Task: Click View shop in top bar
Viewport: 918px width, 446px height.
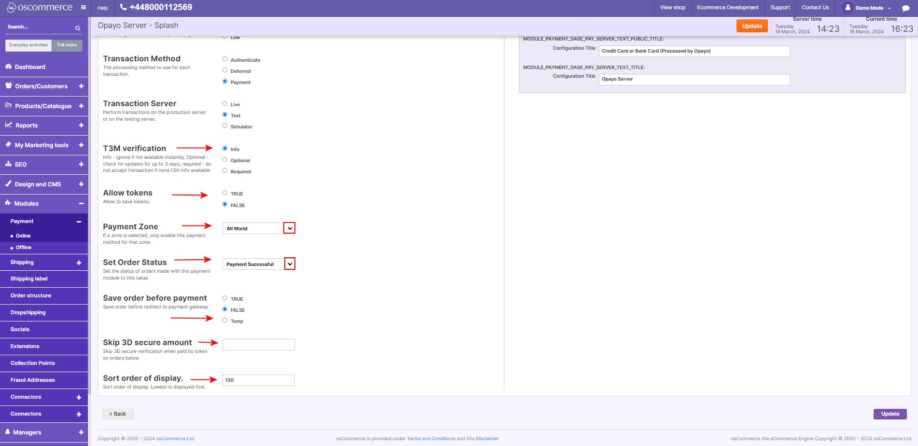Action: click(x=673, y=7)
